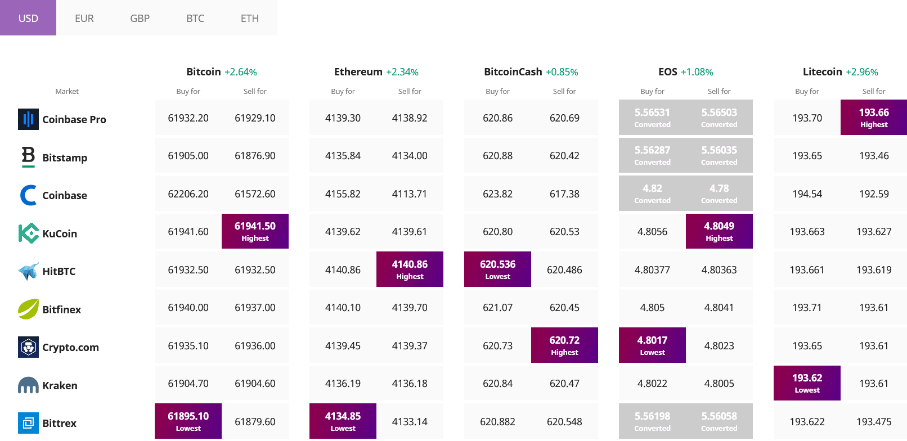Click Bitfinex BitcoinCash buy price 621.07
This screenshot has width=907, height=441.
point(497,307)
